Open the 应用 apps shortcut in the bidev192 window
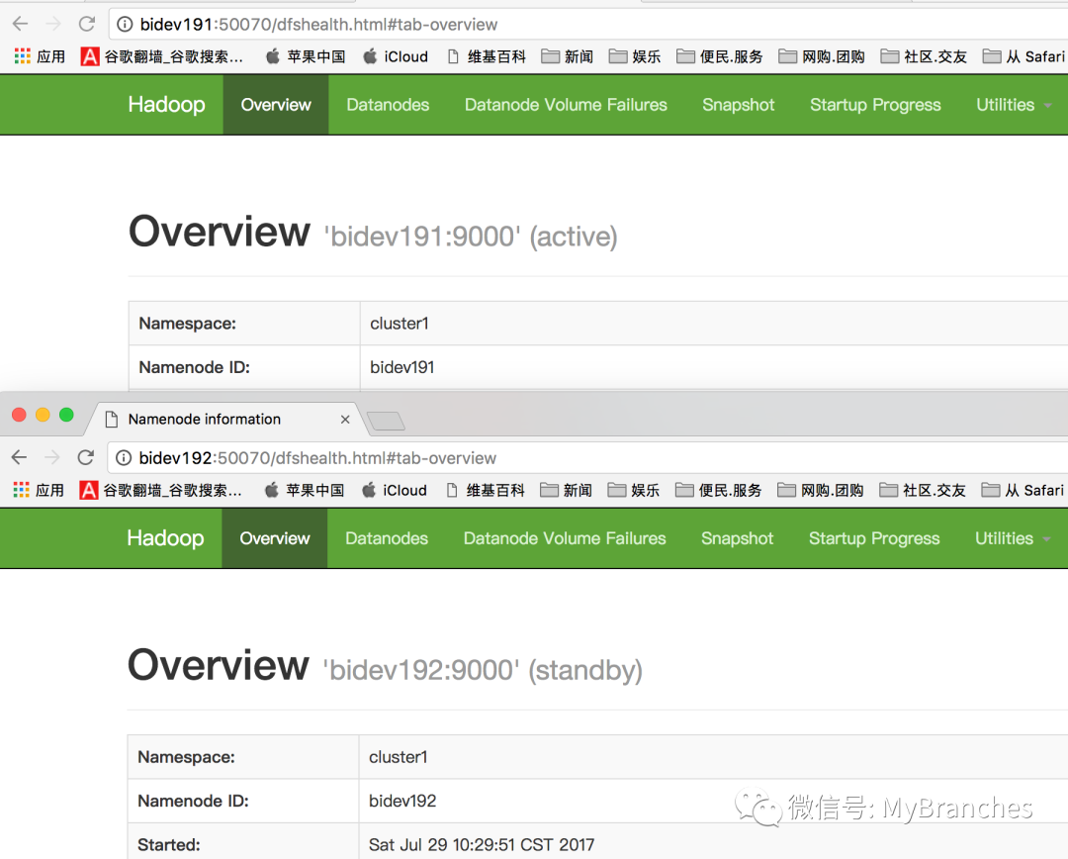The height and width of the screenshot is (859, 1068). coord(39,490)
